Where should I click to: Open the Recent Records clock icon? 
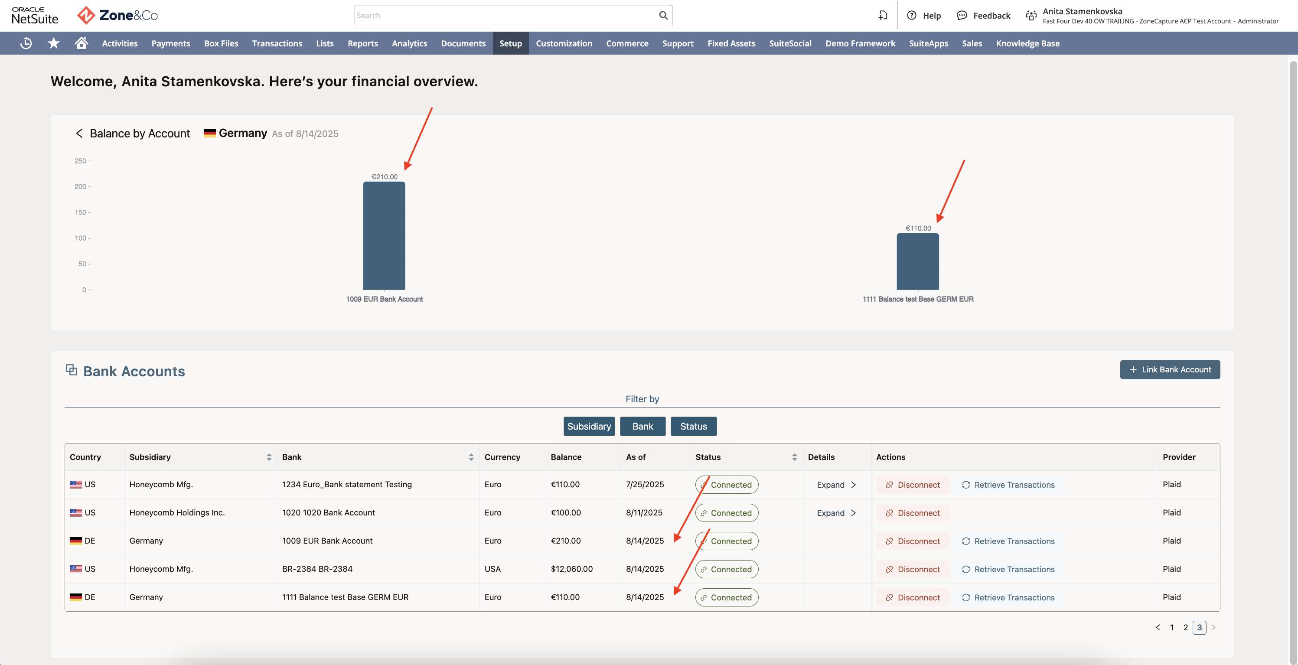click(26, 43)
